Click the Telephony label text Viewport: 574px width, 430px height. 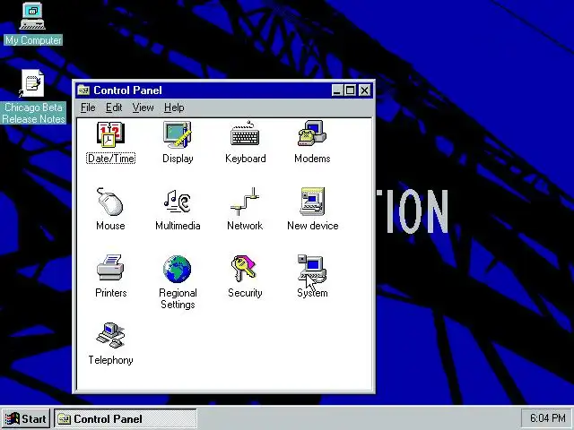(x=110, y=360)
